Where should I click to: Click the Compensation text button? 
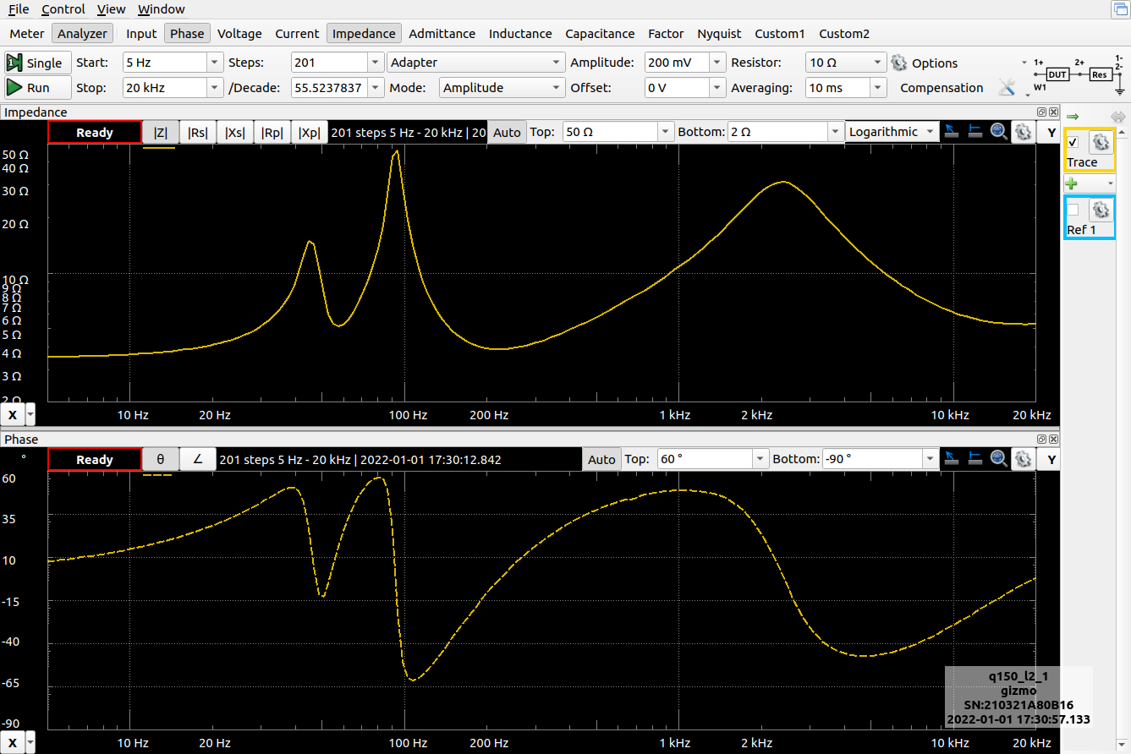(942, 88)
